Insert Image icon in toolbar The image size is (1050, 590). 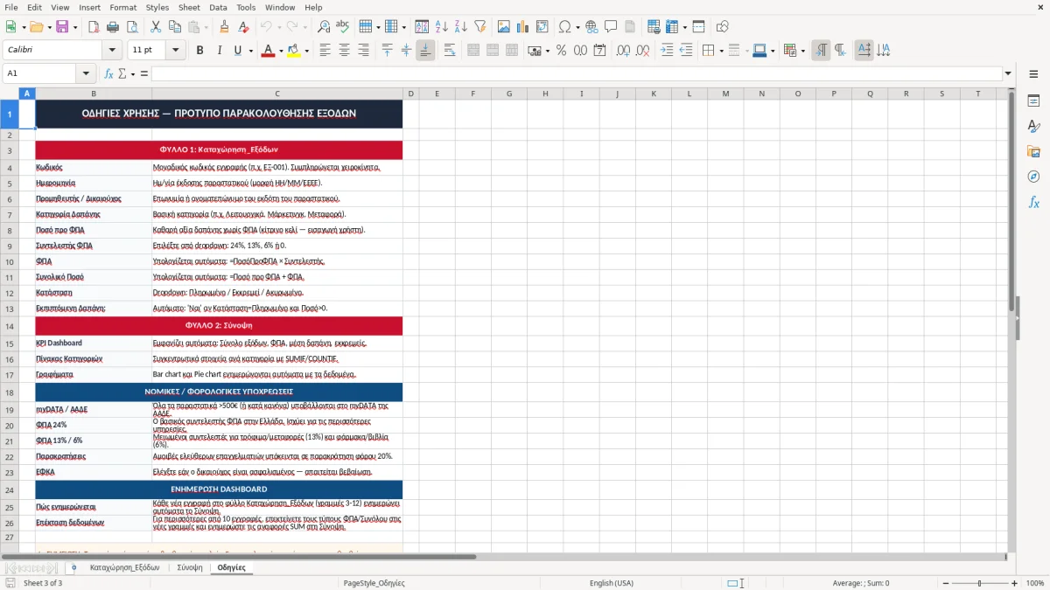click(x=505, y=27)
